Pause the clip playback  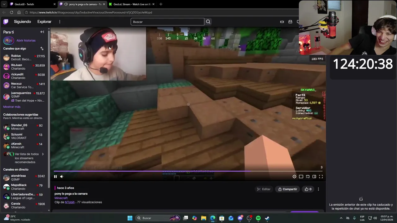click(56, 177)
